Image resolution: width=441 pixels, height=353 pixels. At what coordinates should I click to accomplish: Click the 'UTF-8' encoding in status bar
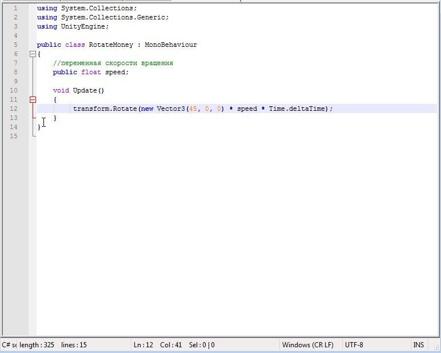(354, 345)
